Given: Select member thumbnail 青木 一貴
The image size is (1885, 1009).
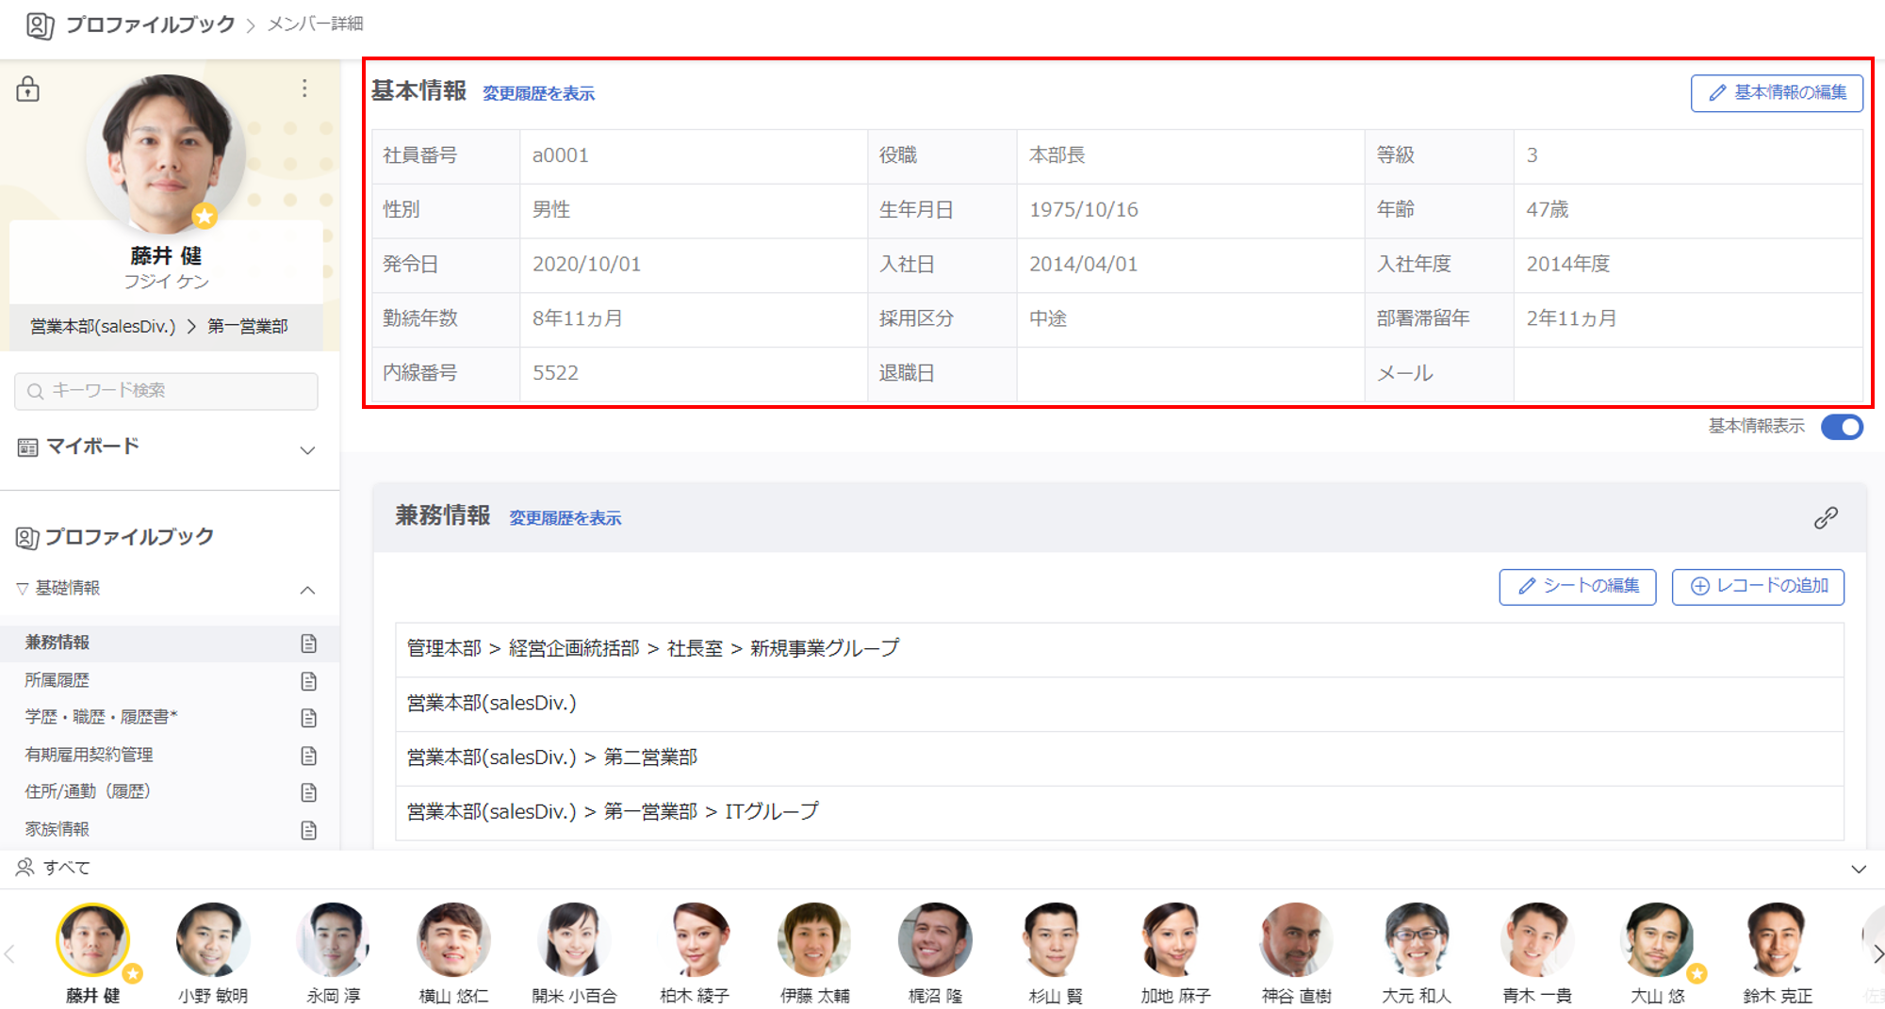Looking at the screenshot, I should pyautogui.click(x=1536, y=939).
